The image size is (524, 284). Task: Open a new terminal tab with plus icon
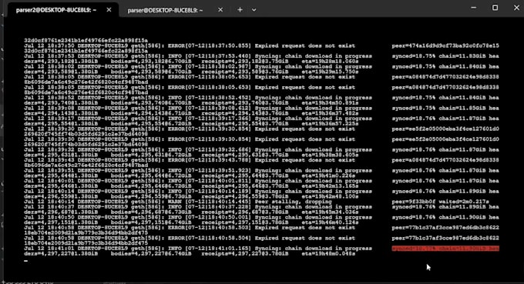pyautogui.click(x=240, y=10)
